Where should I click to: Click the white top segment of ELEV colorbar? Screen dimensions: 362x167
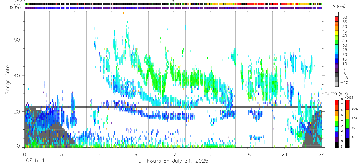click(x=337, y=14)
